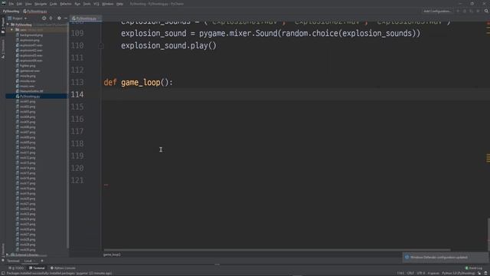Add a new terminal session with plus icon

(42, 261)
